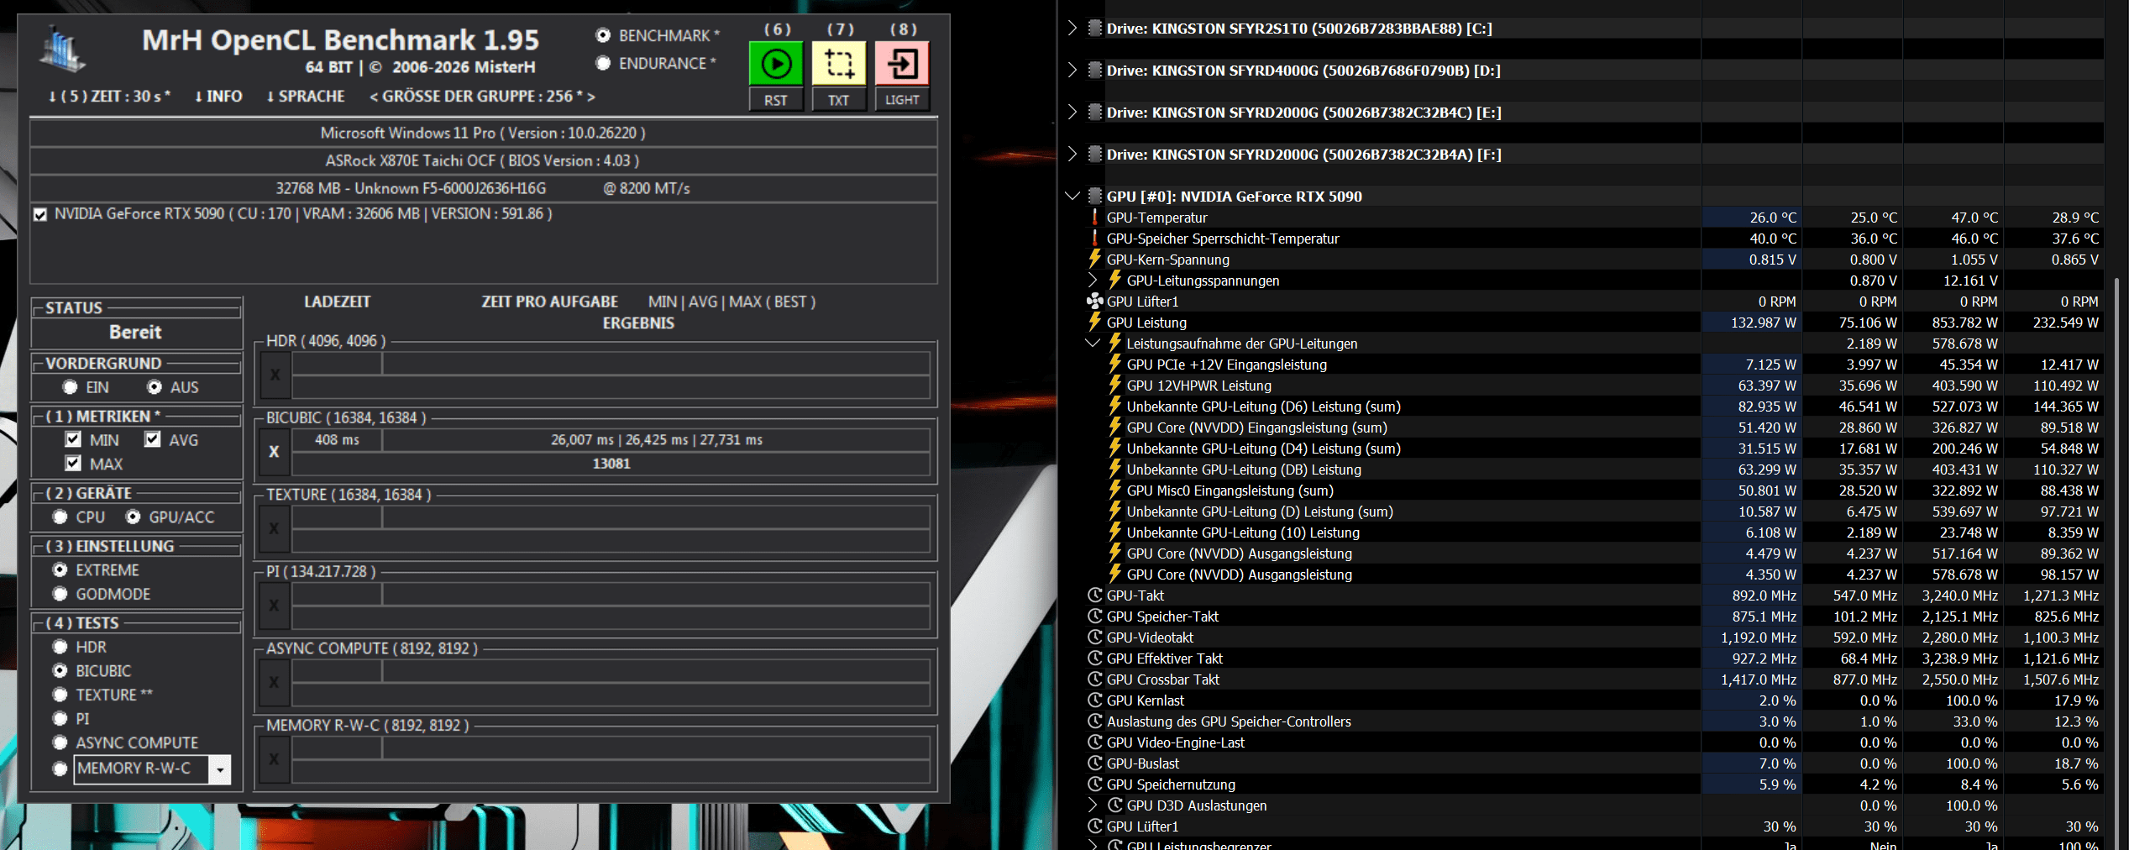Expand the KINGSTON drive [D:] tree node

pyautogui.click(x=1072, y=71)
